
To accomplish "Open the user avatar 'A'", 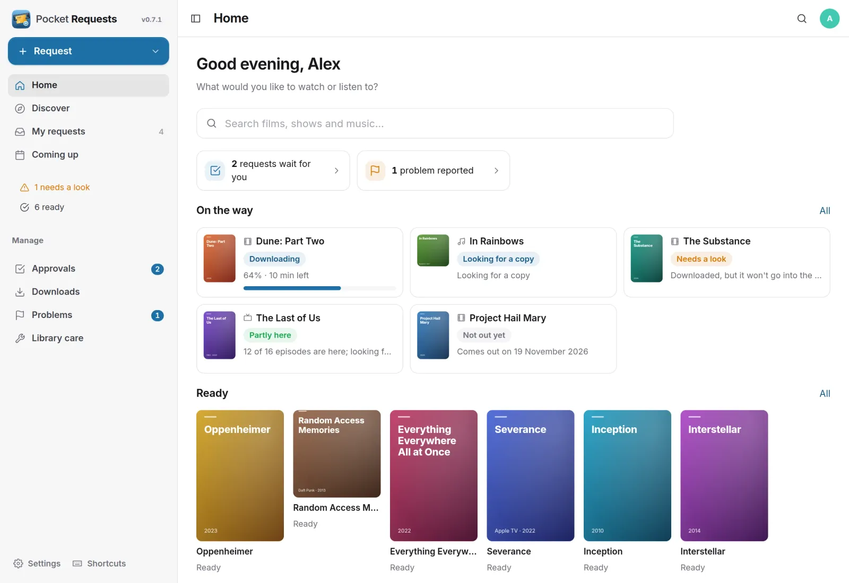I will pyautogui.click(x=829, y=19).
